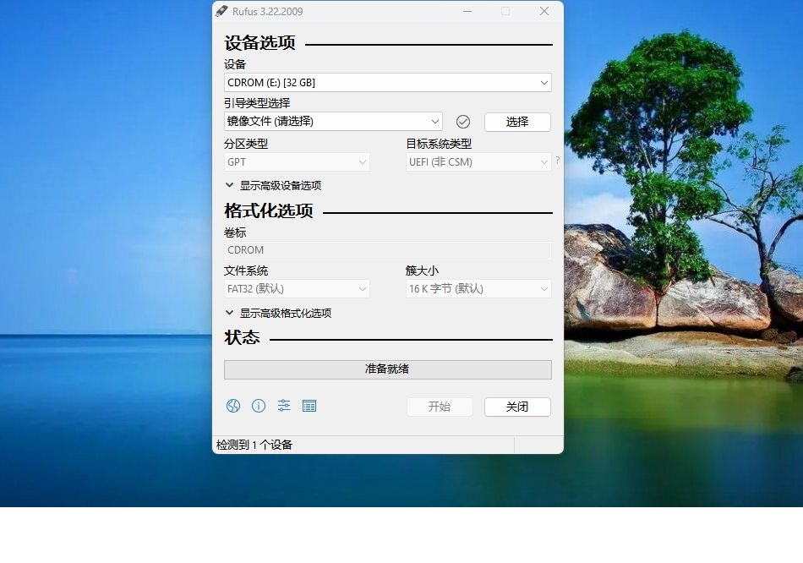Click the 卷标 field containing CDROM
Image resolution: width=803 pixels, height=563 pixels.
(388, 250)
